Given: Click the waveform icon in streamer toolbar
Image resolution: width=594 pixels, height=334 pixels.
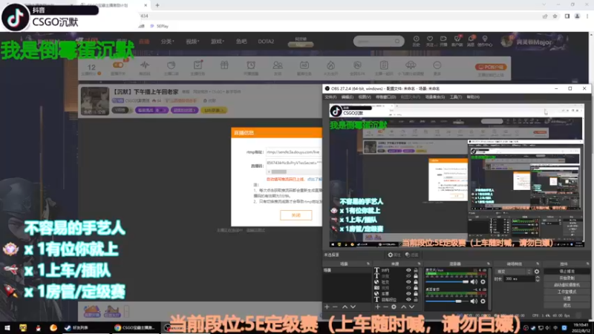Looking at the screenshot, I should [x=145, y=65].
